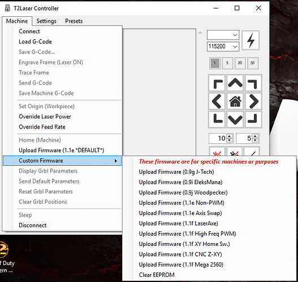Decrease the value 5 spinner
298x282 pixels.
255,140
